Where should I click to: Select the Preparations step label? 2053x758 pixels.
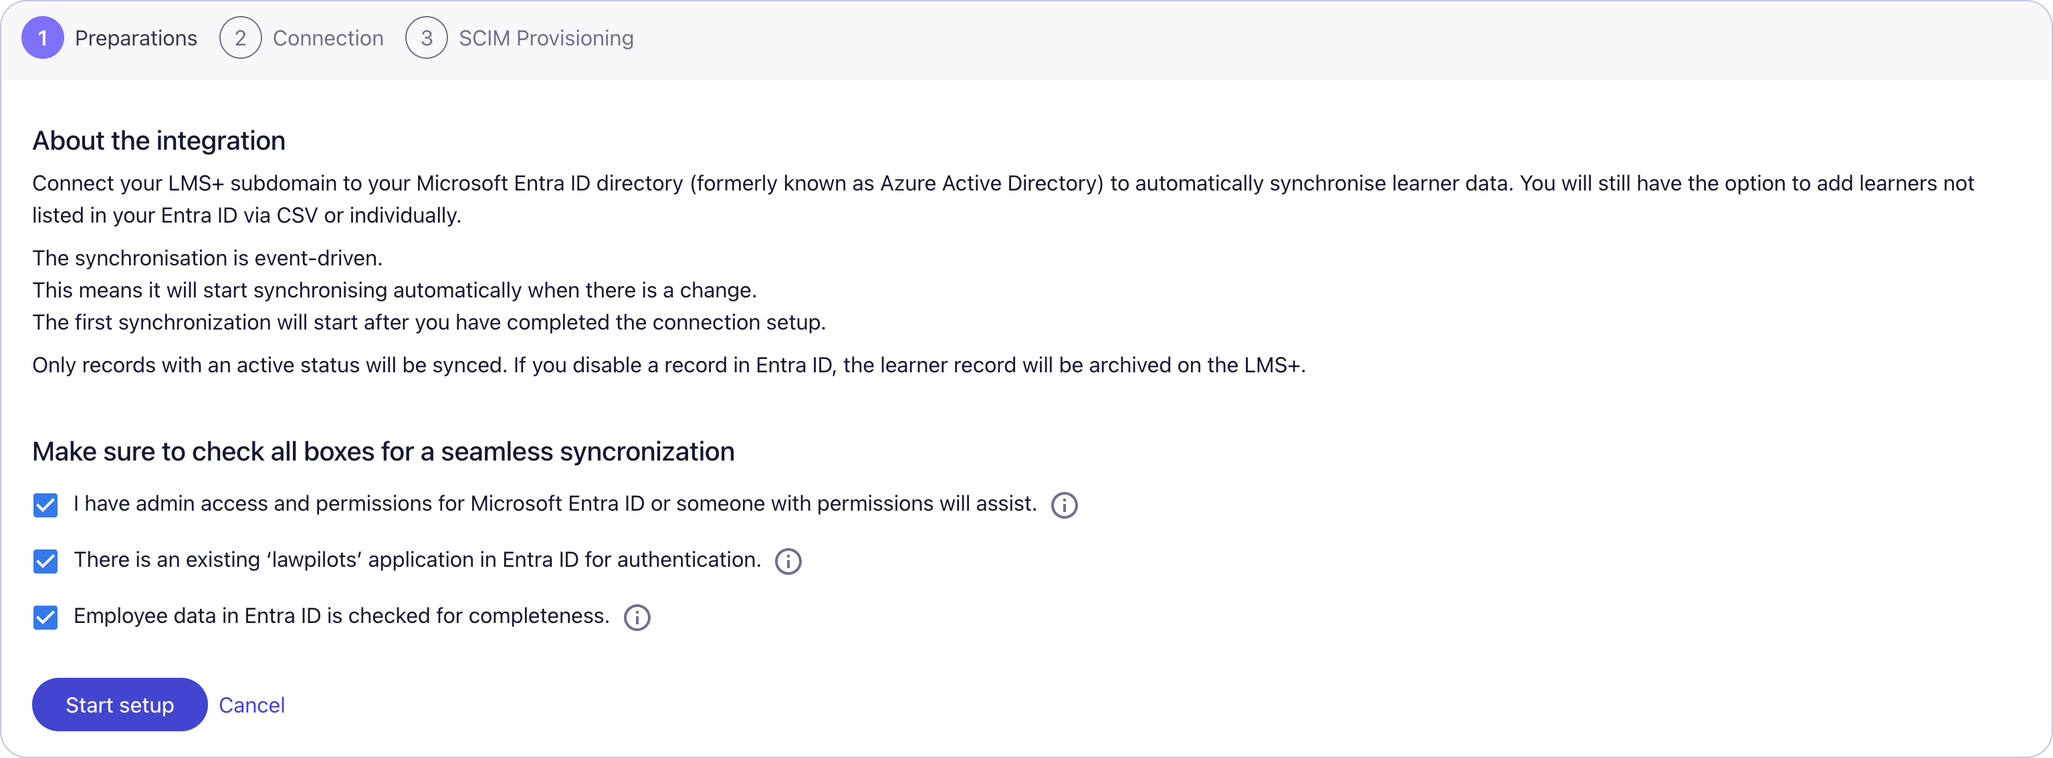pos(136,38)
